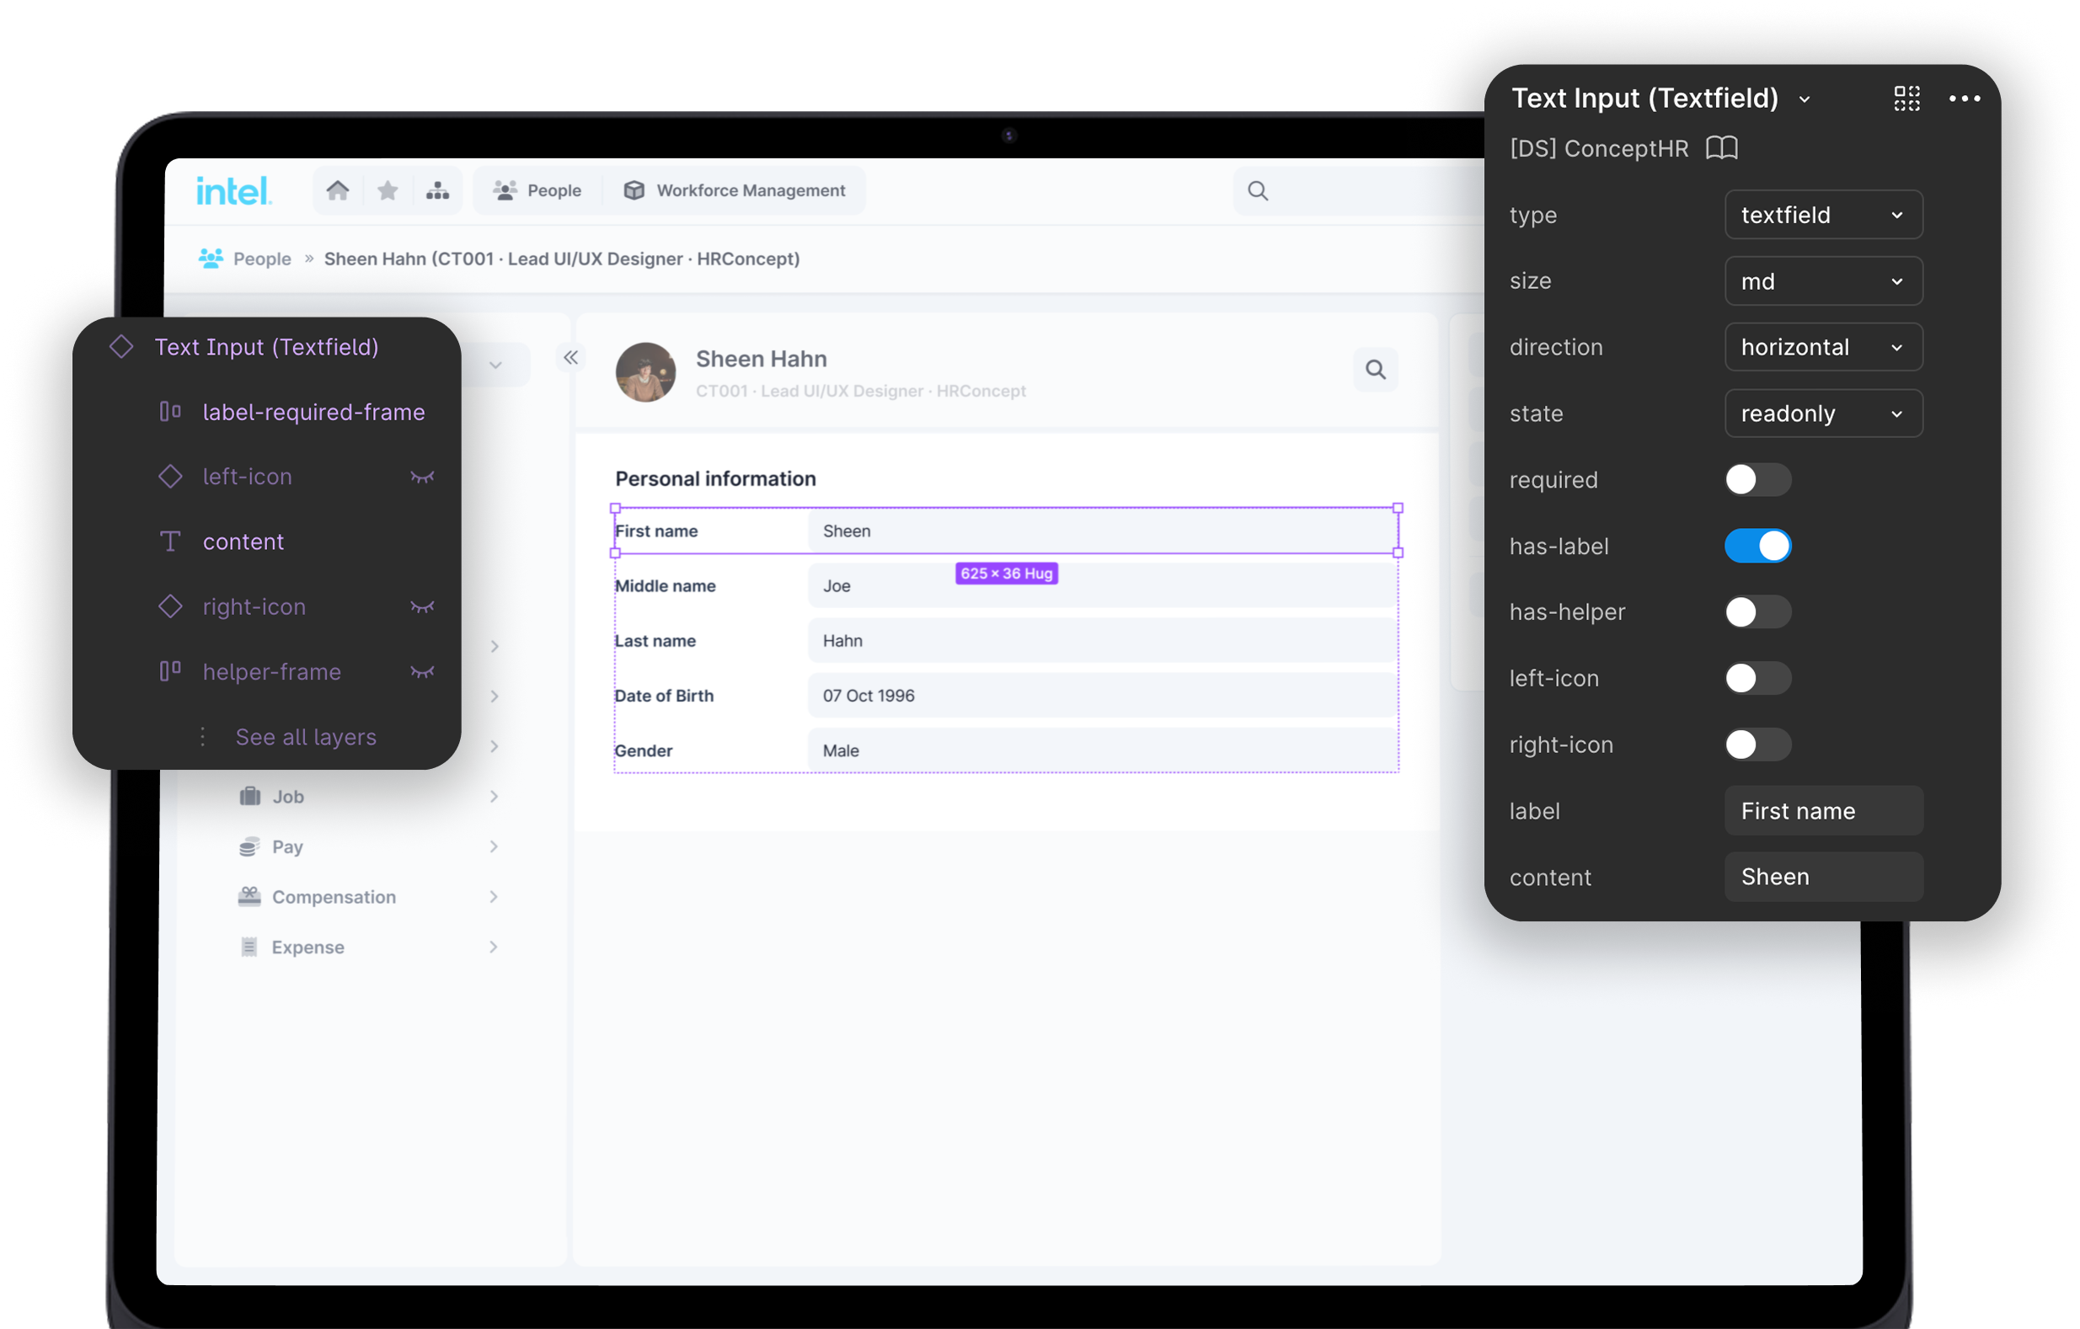Toggle the required switch on
2080x1329 pixels.
[1757, 479]
